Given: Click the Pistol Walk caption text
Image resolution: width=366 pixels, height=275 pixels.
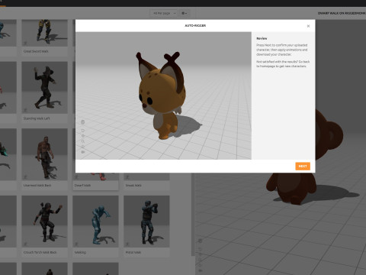Looking at the screenshot, I should pos(133,252).
